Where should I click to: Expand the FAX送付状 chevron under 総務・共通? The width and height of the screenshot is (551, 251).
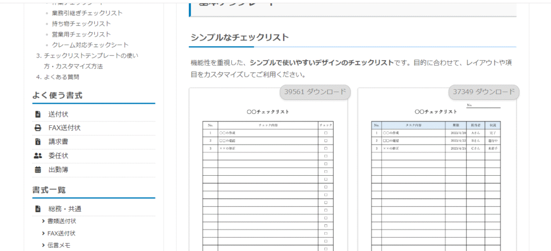tap(43, 233)
